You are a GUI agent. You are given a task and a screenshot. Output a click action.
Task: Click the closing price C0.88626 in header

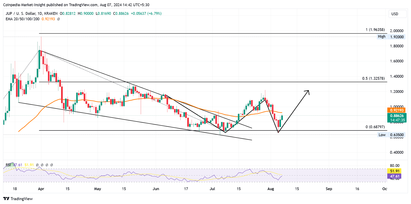tap(121, 13)
